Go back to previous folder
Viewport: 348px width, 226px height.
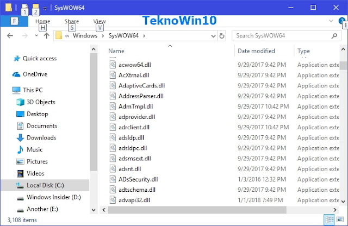10,36
